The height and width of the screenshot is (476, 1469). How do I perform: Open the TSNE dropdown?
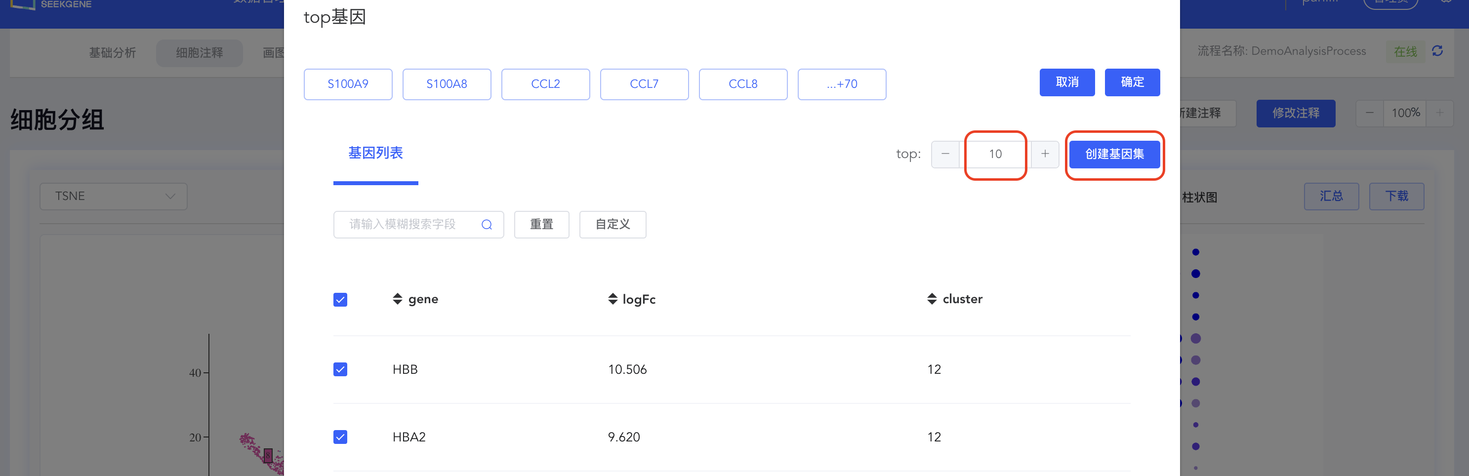click(x=114, y=196)
